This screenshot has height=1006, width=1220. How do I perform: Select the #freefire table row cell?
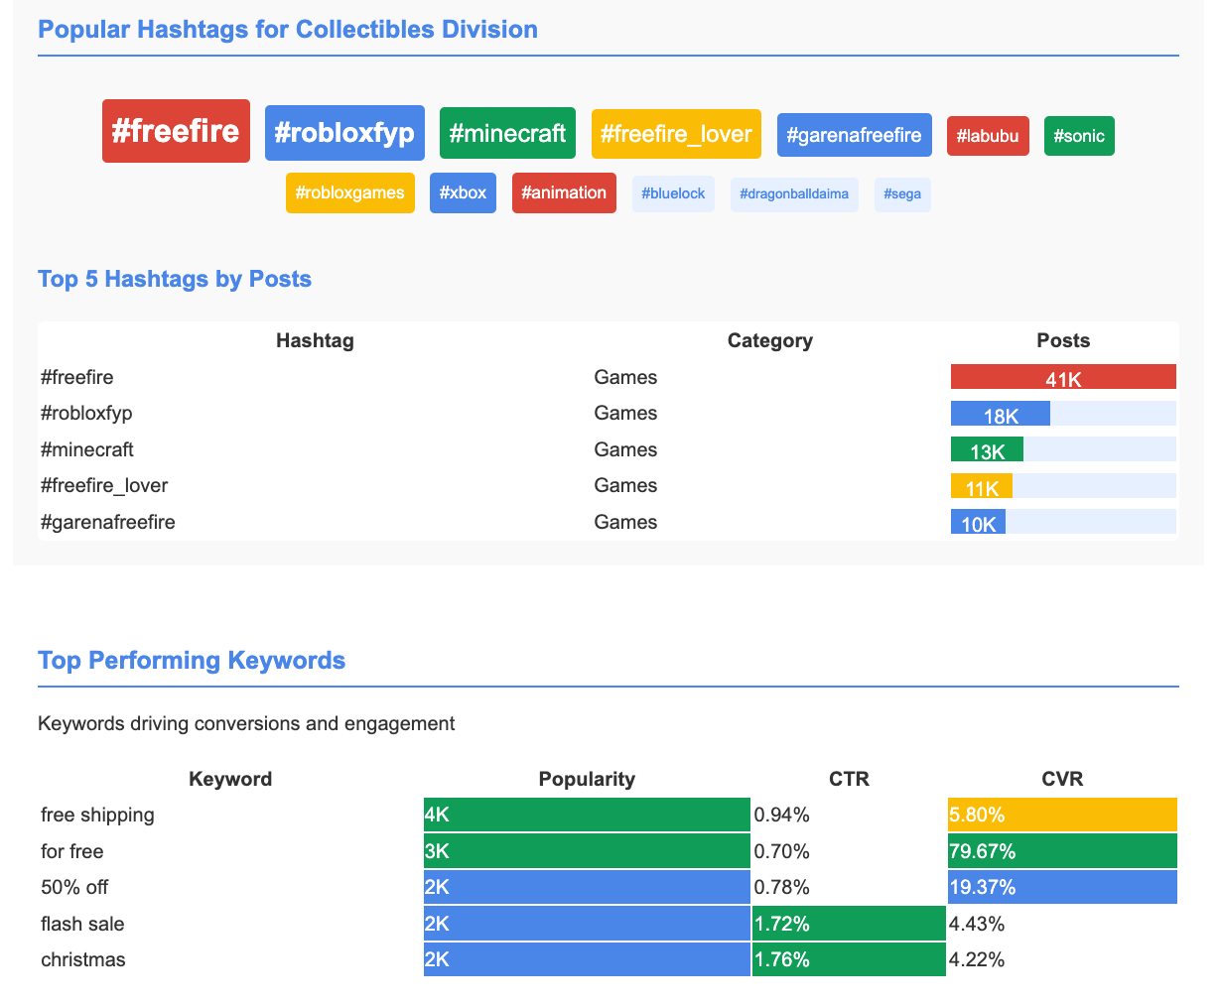click(77, 377)
